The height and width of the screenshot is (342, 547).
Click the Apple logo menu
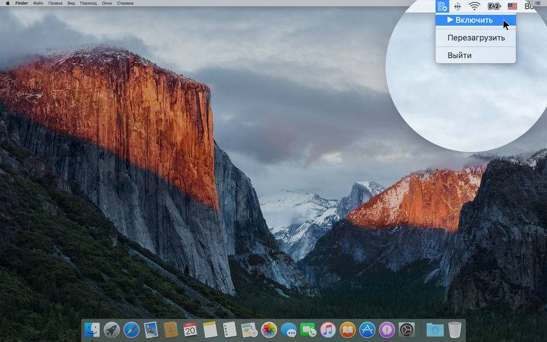coord(8,3)
